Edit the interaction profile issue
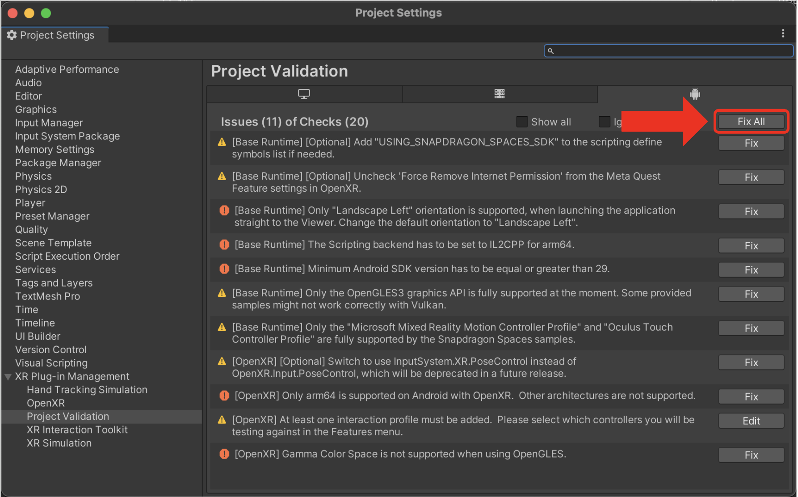The width and height of the screenshot is (798, 497). click(x=751, y=421)
